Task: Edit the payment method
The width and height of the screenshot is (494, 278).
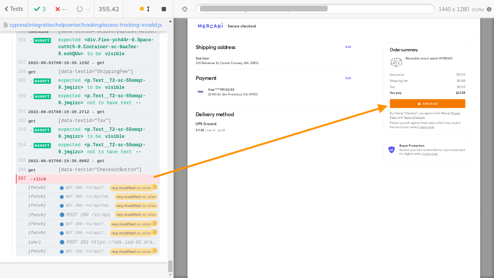Action: [x=348, y=78]
